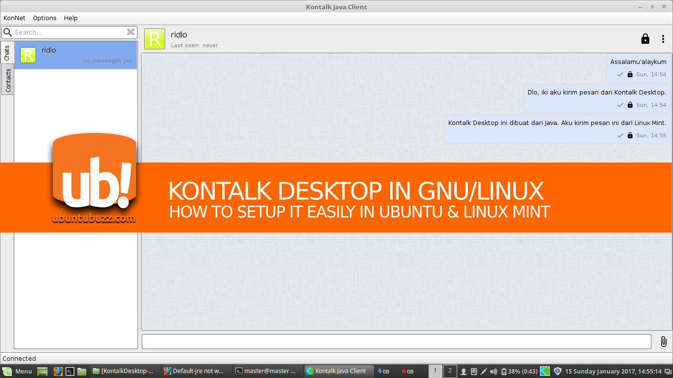
Task: Click the Assalamu'alaykum message text
Action: point(639,62)
